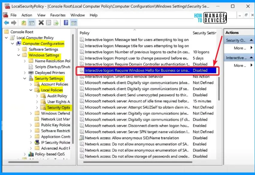Click icon of Smart card removal behavior policy
255x175 pixels.
click(82, 77)
